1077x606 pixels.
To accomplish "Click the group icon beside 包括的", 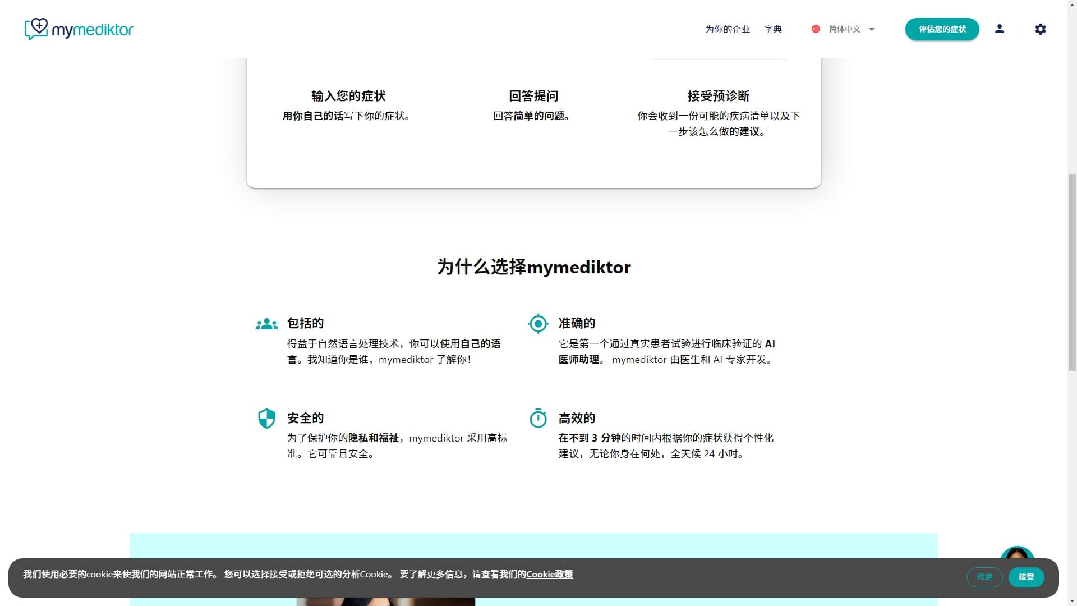I will (266, 324).
